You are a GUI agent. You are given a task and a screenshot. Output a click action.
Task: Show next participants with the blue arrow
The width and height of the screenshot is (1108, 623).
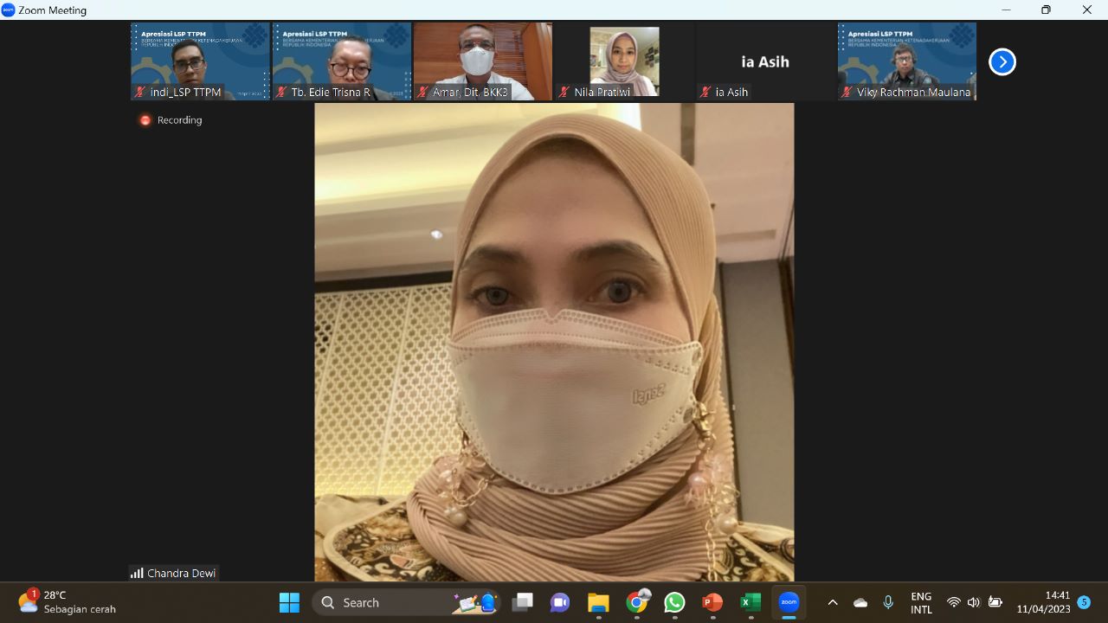point(1002,62)
